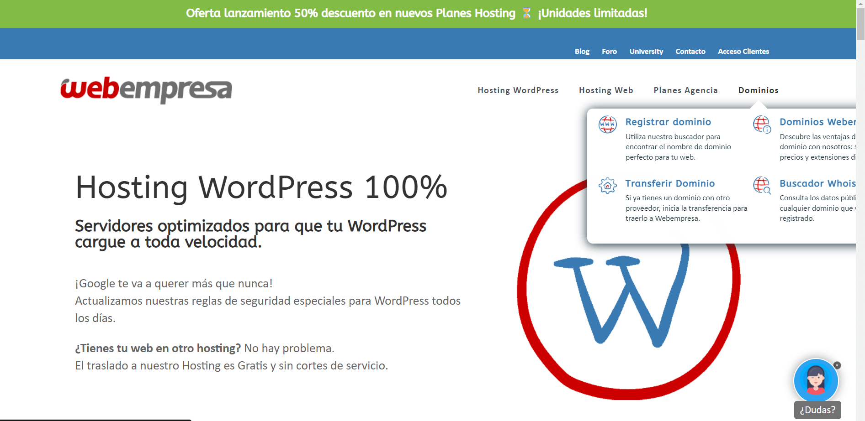The height and width of the screenshot is (421, 865).
Task: Click text "¡Google te va a querer más que nunca!"
Action: point(174,284)
